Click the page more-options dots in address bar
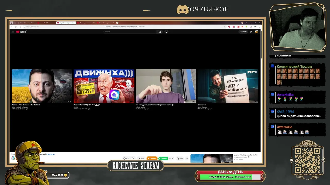330x185 pixels. coord(222,27)
